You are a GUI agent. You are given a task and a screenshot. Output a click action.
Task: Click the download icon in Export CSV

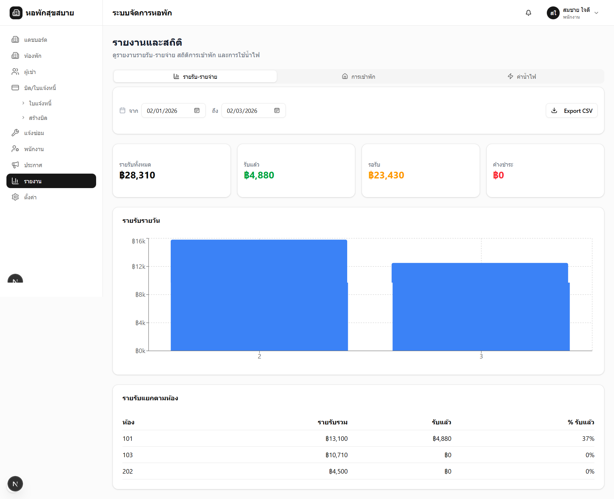pos(554,111)
